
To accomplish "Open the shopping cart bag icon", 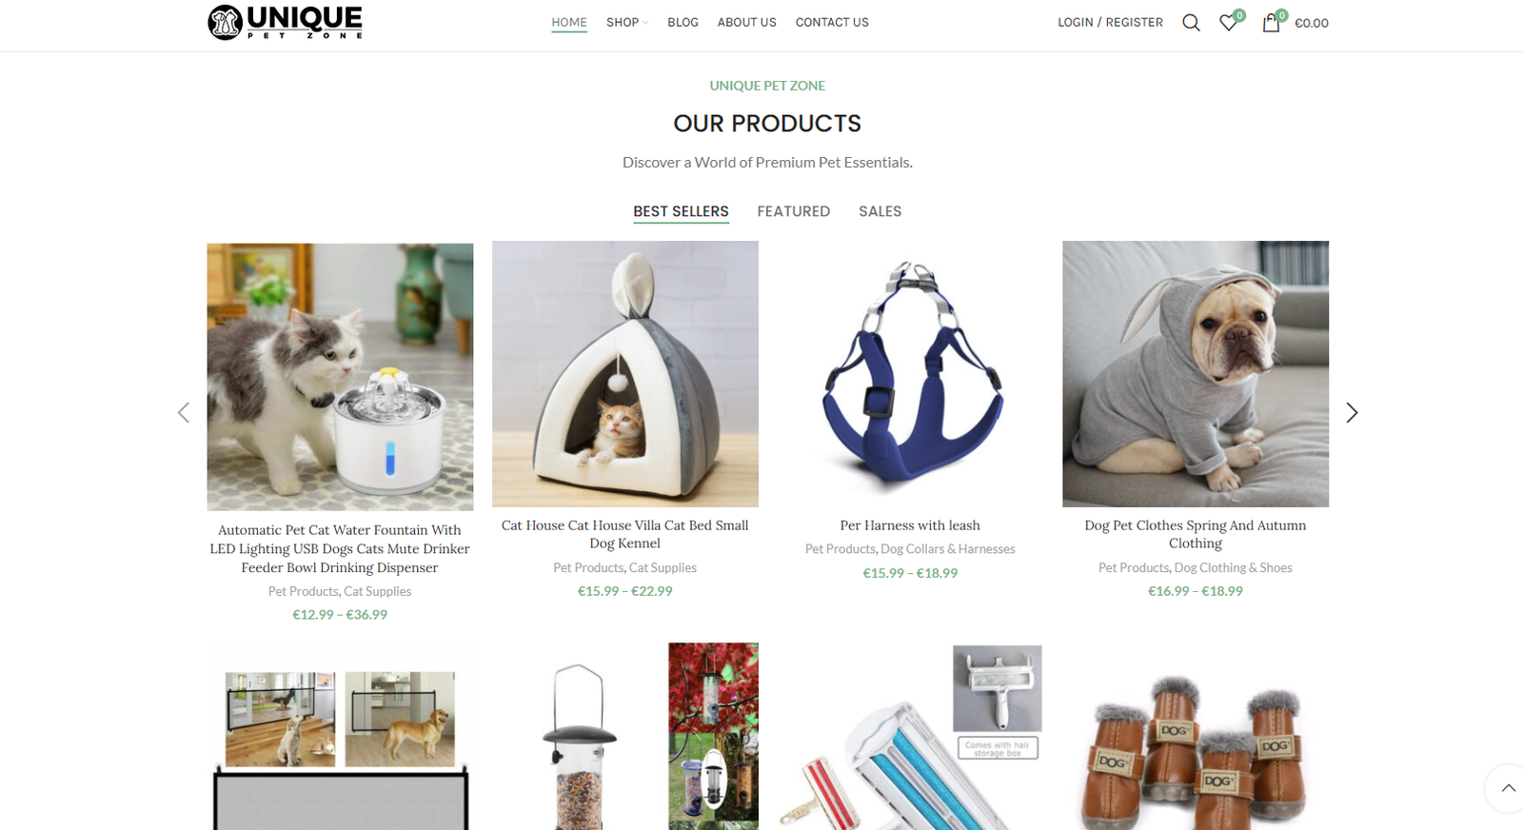I will pyautogui.click(x=1272, y=23).
